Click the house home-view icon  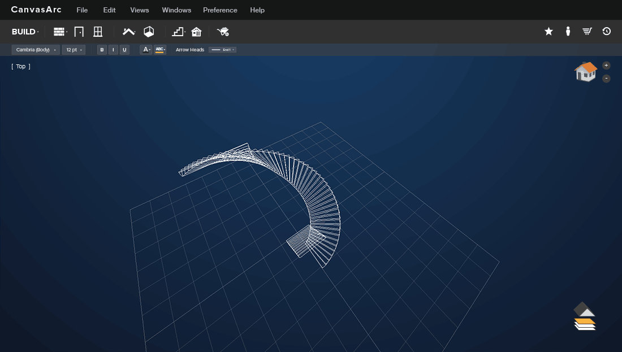(586, 72)
